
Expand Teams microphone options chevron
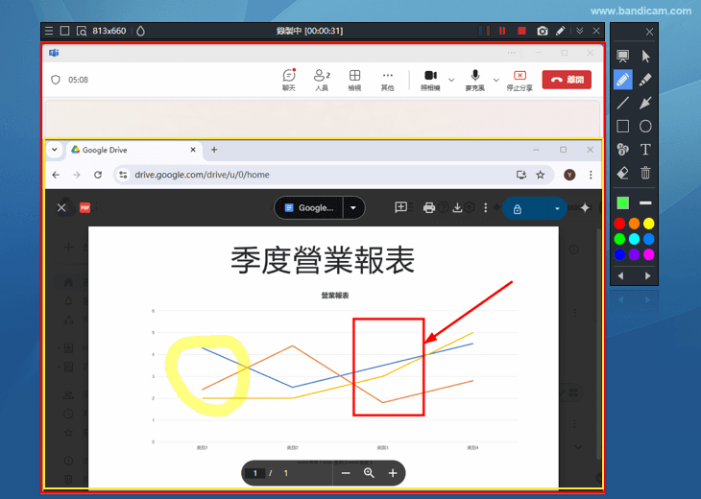[496, 80]
